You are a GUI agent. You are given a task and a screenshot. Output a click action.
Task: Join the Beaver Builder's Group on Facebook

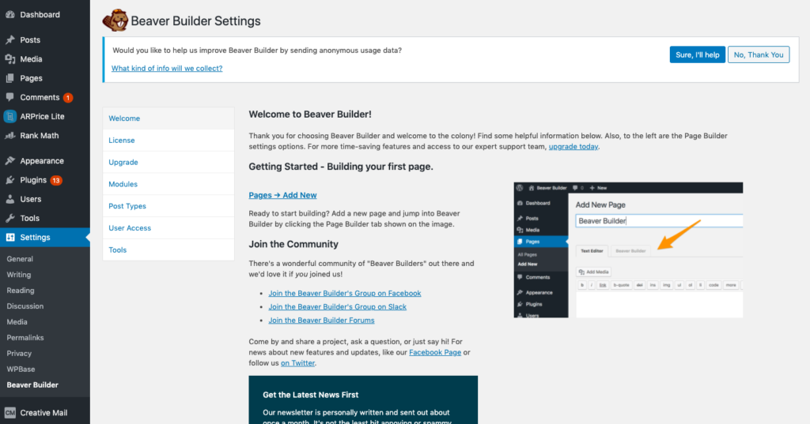tap(345, 293)
